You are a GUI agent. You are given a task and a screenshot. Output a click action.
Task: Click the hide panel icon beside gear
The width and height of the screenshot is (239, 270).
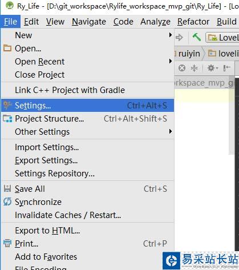[227, 68]
